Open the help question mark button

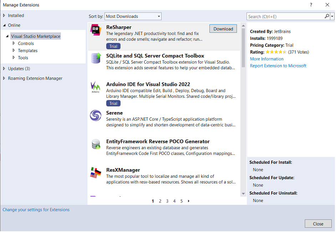[311, 5]
